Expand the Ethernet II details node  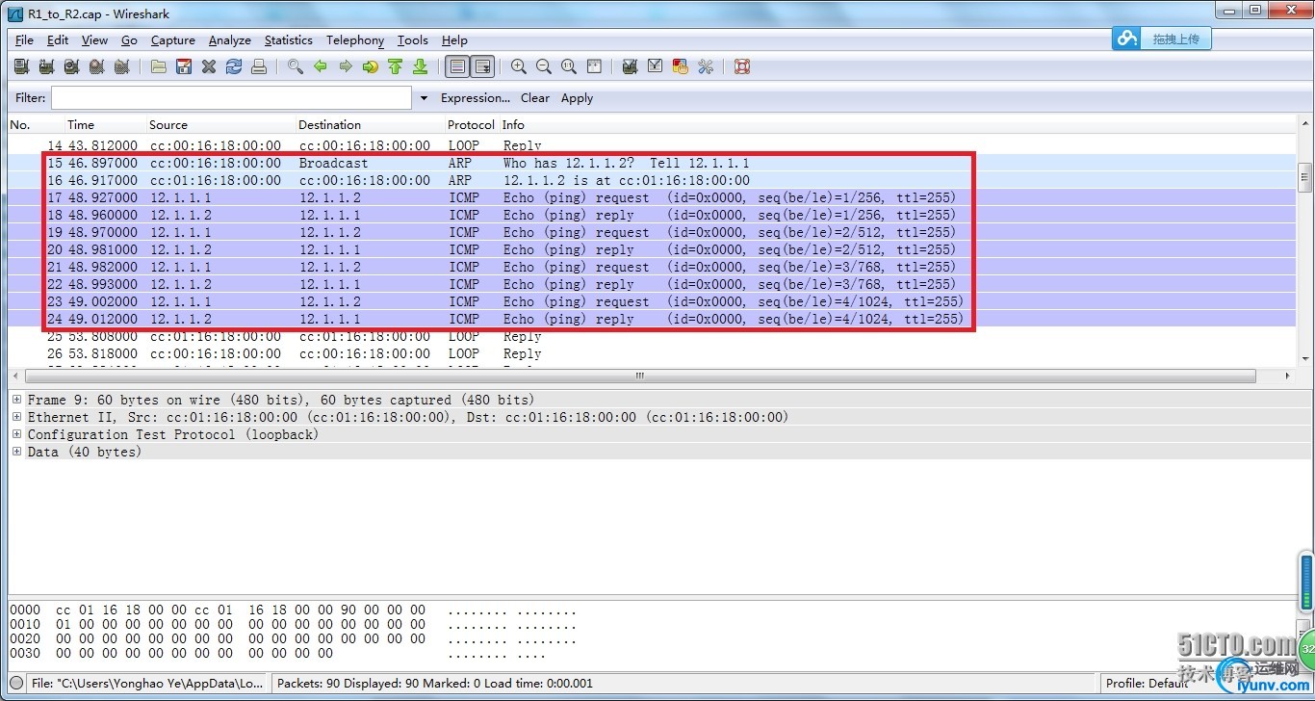[x=16, y=417]
